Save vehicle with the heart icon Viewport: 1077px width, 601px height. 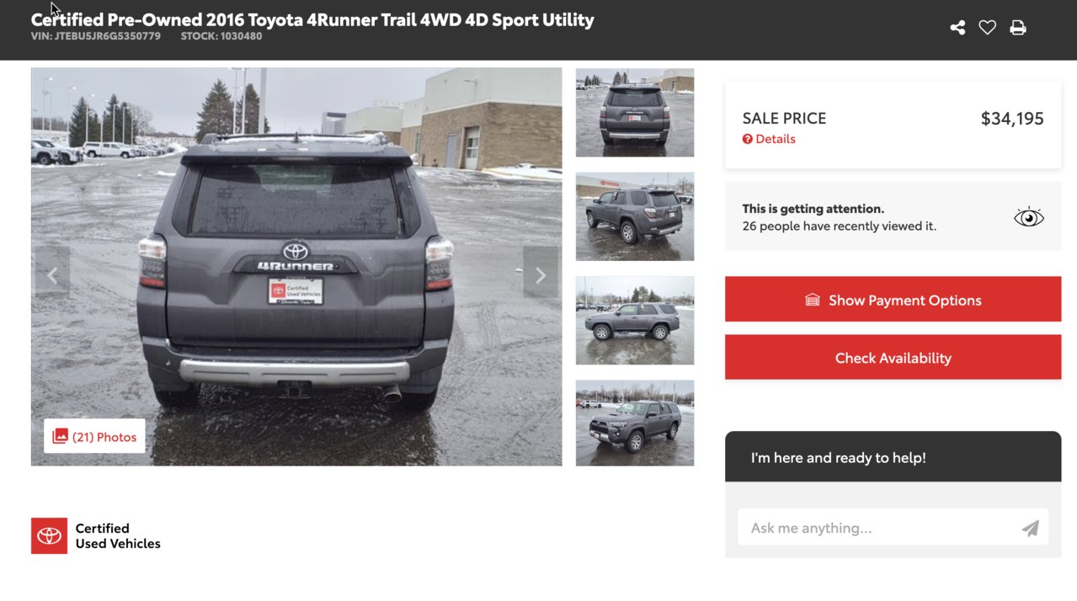click(988, 28)
